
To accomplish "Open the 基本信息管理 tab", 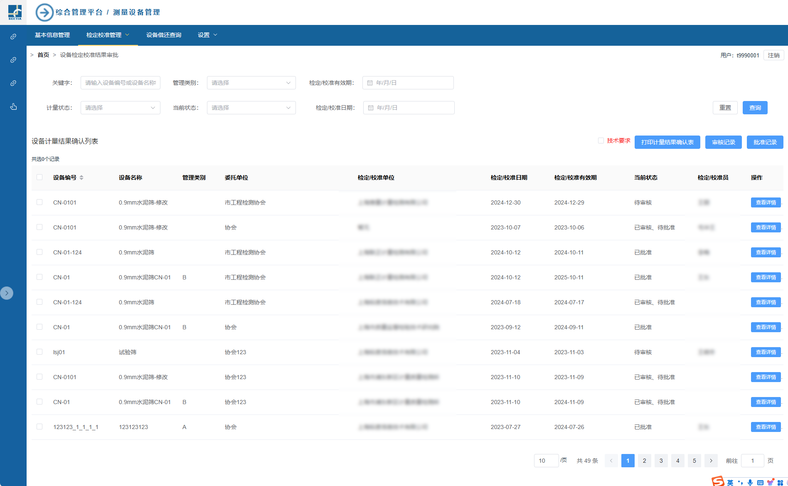I will [52, 35].
